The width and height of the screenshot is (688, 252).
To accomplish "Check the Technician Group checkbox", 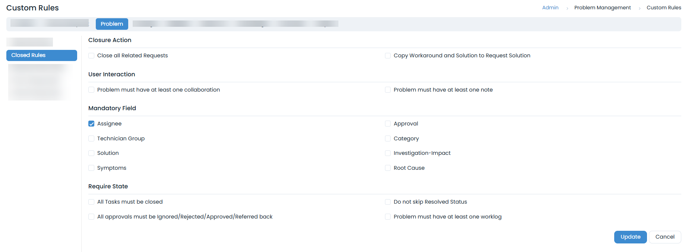I will point(91,139).
